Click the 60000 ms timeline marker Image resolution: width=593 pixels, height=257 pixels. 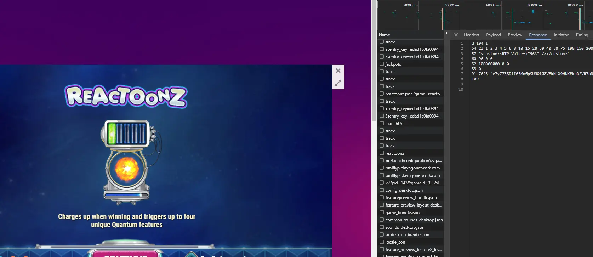point(493,5)
